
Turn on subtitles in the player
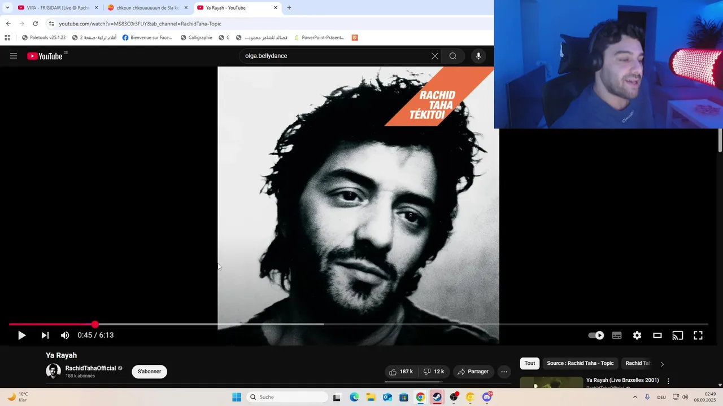(x=617, y=335)
